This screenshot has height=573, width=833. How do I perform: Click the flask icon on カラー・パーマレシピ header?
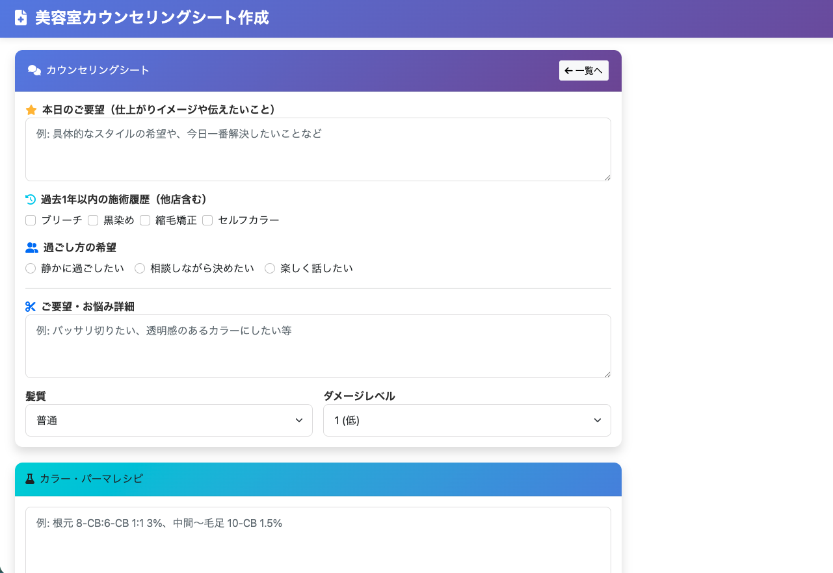pos(31,479)
